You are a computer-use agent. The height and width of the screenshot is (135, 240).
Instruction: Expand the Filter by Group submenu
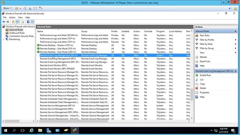click(235, 48)
